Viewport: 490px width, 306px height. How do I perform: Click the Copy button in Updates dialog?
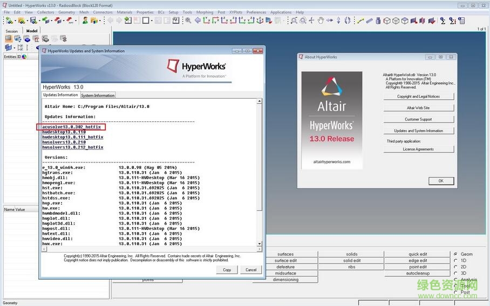(227, 269)
